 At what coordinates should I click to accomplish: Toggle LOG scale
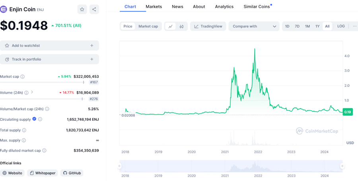tap(341, 26)
